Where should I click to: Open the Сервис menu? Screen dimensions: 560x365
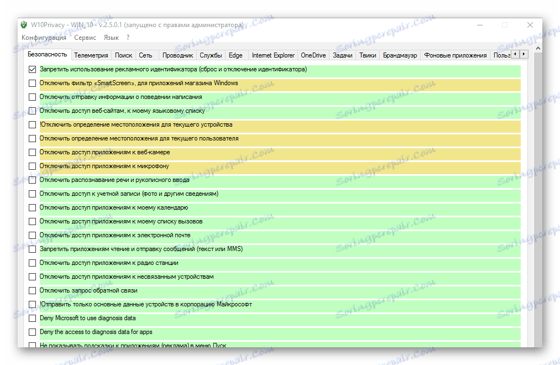[x=85, y=38]
